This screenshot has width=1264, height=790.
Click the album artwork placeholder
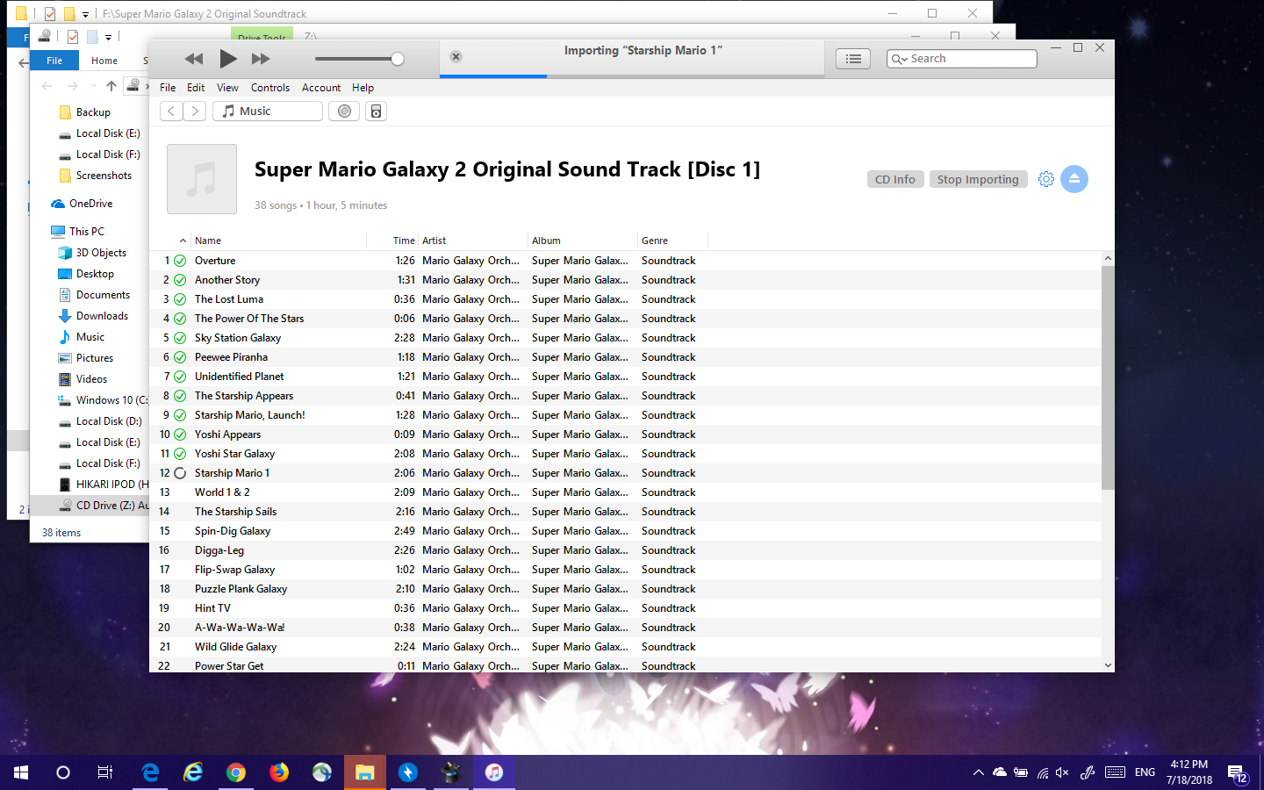pyautogui.click(x=202, y=179)
